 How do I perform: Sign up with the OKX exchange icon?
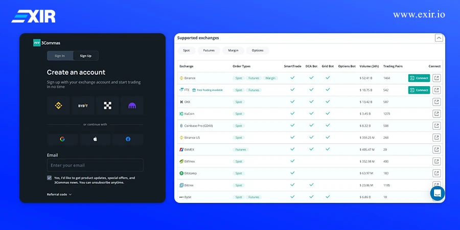coord(108,106)
